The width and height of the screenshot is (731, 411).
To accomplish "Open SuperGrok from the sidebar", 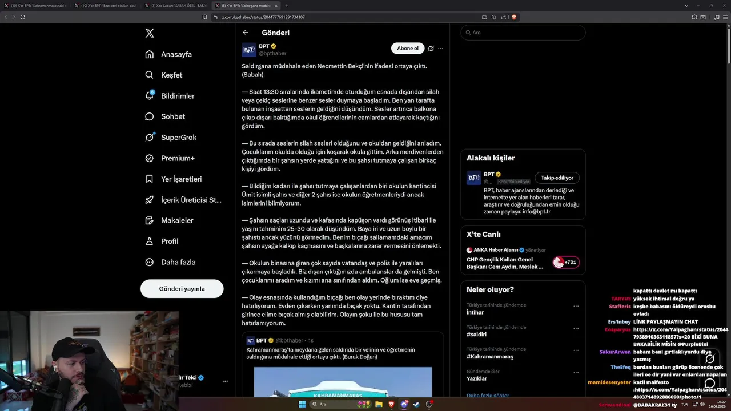I will (x=170, y=138).
